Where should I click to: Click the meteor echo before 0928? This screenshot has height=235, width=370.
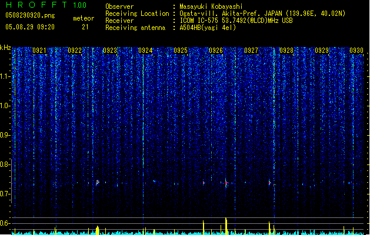269,183
